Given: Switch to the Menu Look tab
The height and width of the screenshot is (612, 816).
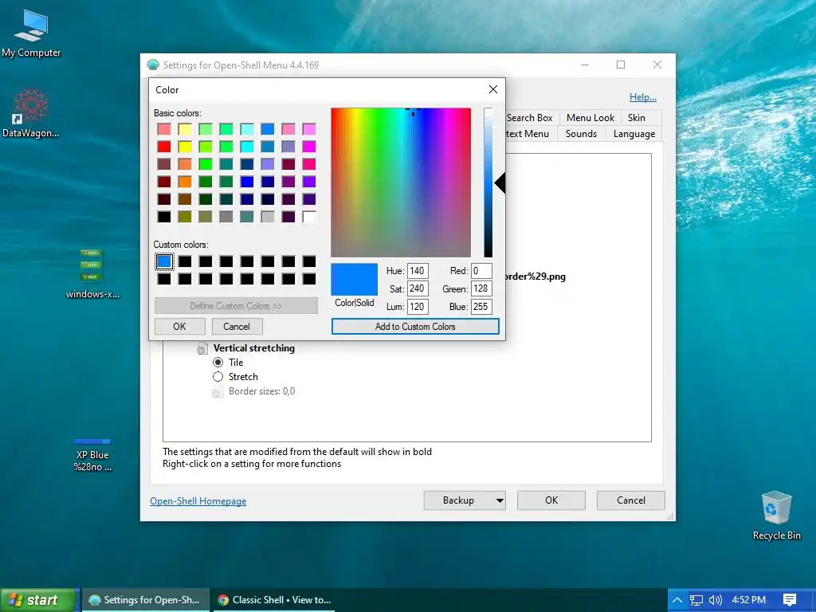Looking at the screenshot, I should coord(590,118).
